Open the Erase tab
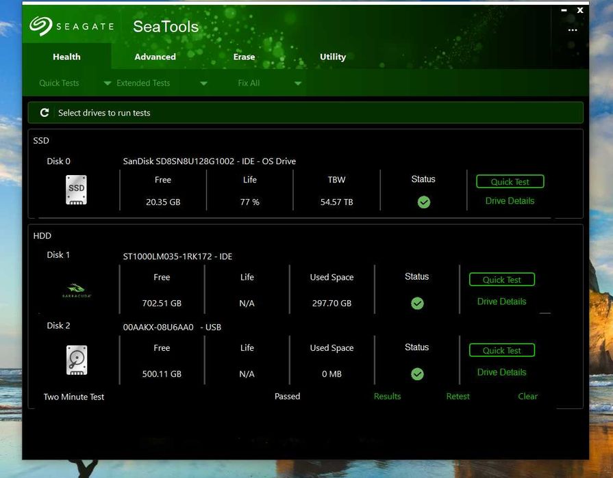Viewport: 613px width, 478px height. click(244, 57)
